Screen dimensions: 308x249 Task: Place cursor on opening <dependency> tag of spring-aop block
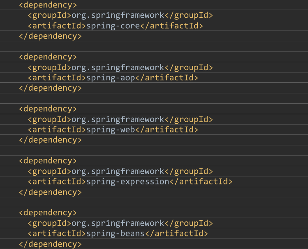(48, 57)
